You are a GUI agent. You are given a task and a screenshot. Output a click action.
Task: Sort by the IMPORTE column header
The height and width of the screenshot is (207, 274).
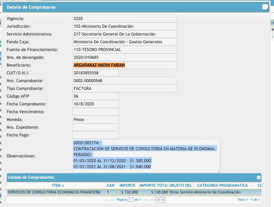point(128,185)
